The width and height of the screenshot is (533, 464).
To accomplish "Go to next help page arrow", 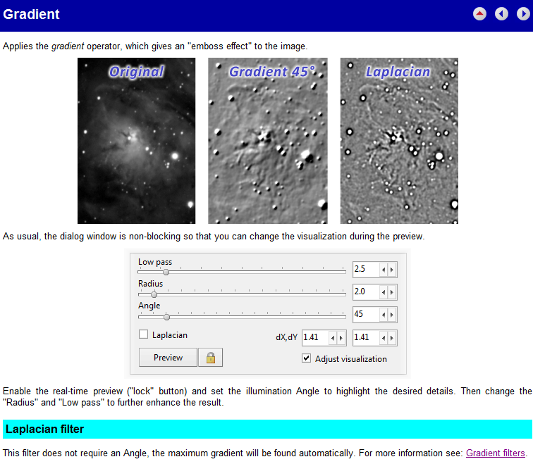I will point(523,14).
